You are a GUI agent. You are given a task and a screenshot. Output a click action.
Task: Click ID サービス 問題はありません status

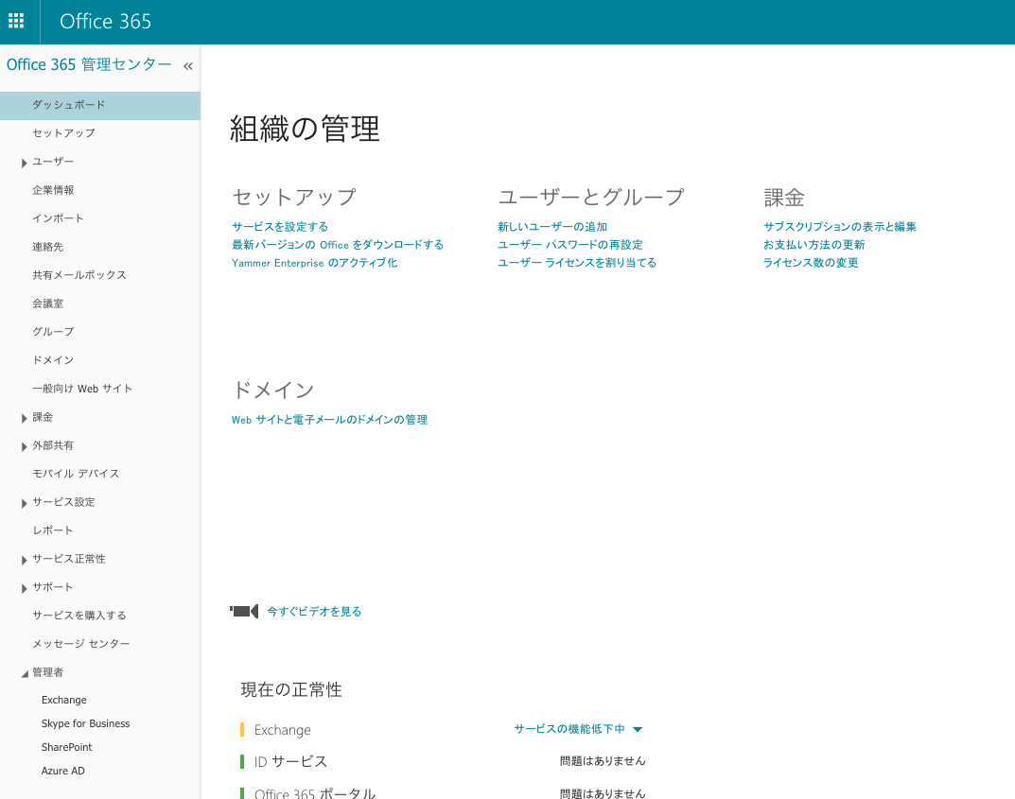(x=603, y=761)
